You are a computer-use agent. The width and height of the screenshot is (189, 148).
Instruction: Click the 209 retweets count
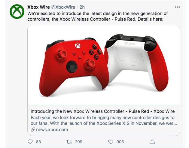point(79,141)
